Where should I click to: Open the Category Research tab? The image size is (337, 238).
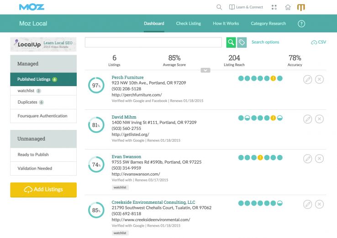coord(268,24)
